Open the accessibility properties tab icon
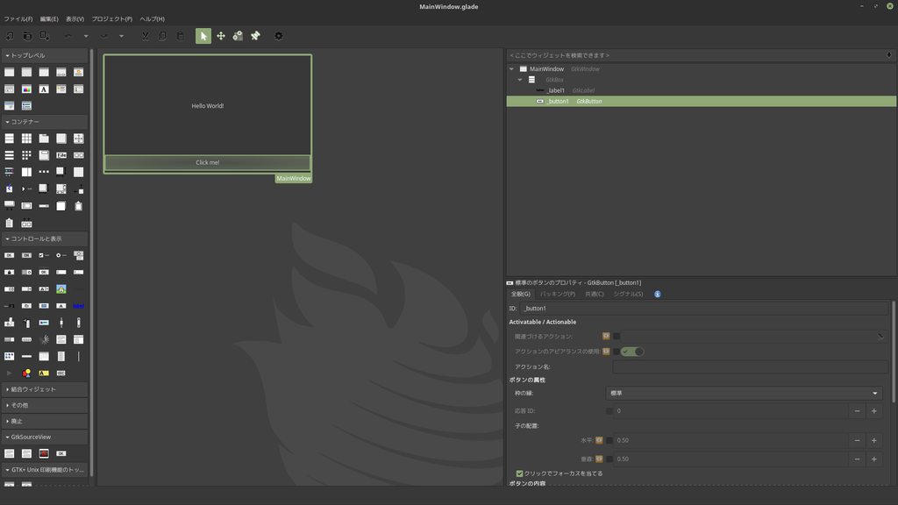898x505 pixels. (x=658, y=295)
